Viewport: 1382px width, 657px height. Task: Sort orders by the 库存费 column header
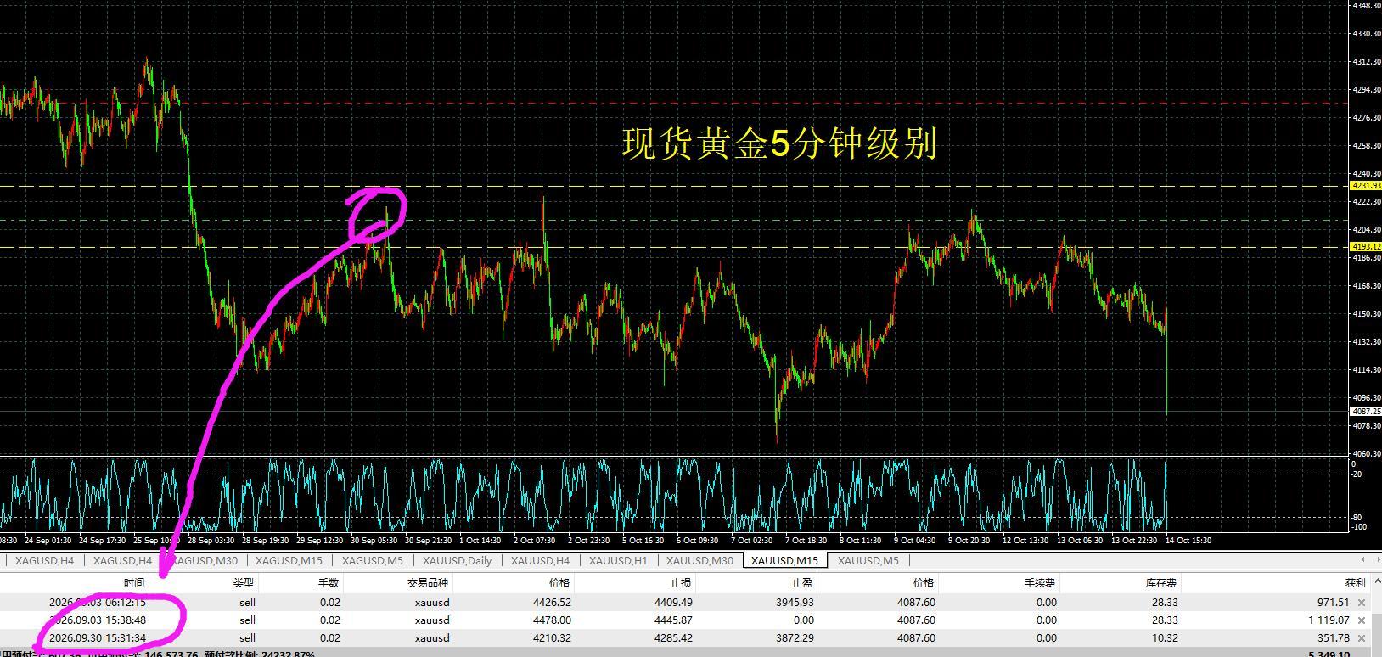[1160, 583]
